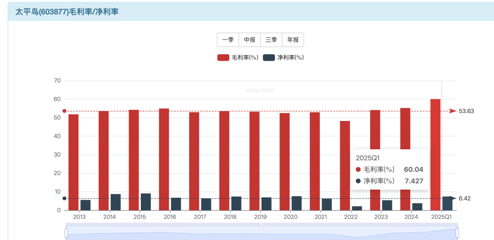The width and height of the screenshot is (494, 240).
Task: Click the tooltip value 60.04
Action: click(413, 170)
